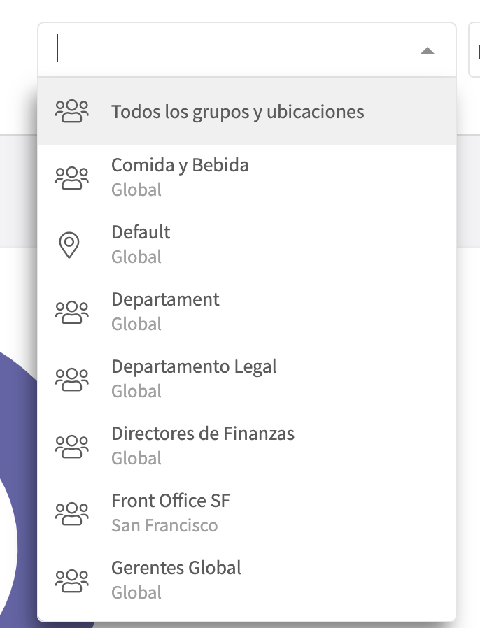The width and height of the screenshot is (480, 628).
Task: Click the group icon for Directores de Finanzas
Action: (72, 446)
